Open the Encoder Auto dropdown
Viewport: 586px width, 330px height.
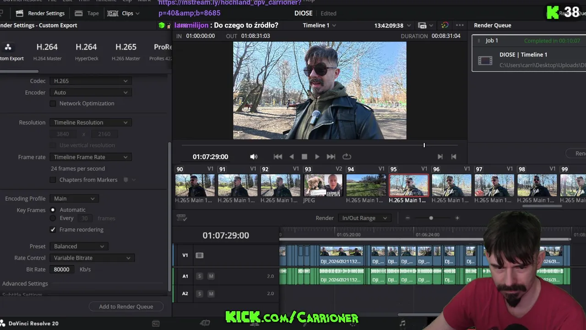[x=91, y=93]
